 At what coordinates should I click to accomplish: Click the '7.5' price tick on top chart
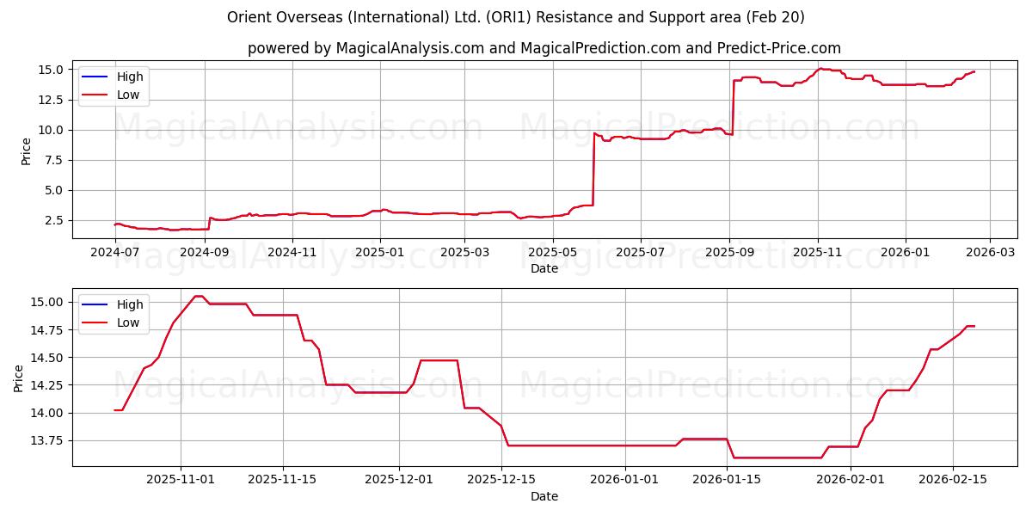(x=57, y=160)
